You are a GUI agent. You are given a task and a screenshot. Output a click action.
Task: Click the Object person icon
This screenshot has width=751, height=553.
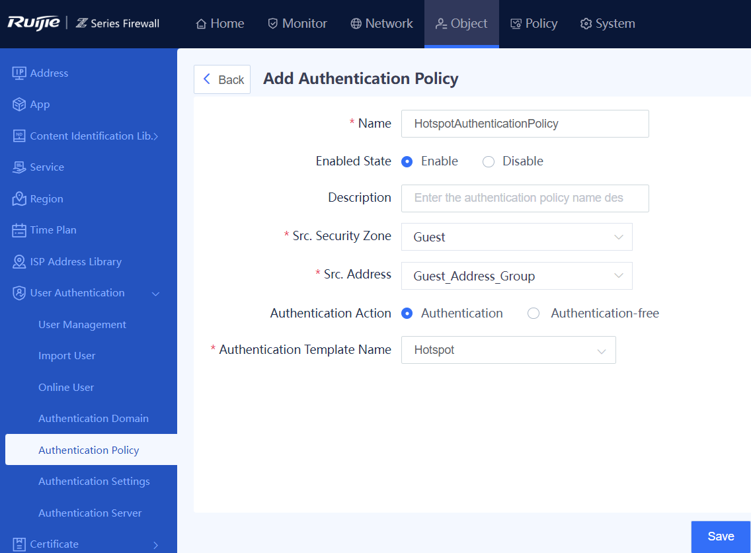coord(441,23)
